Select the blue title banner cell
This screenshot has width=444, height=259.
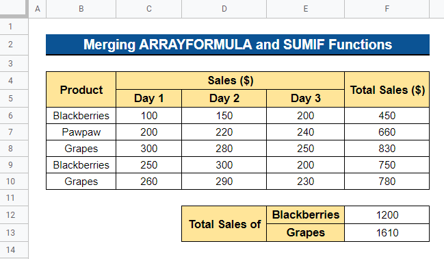pos(237,45)
